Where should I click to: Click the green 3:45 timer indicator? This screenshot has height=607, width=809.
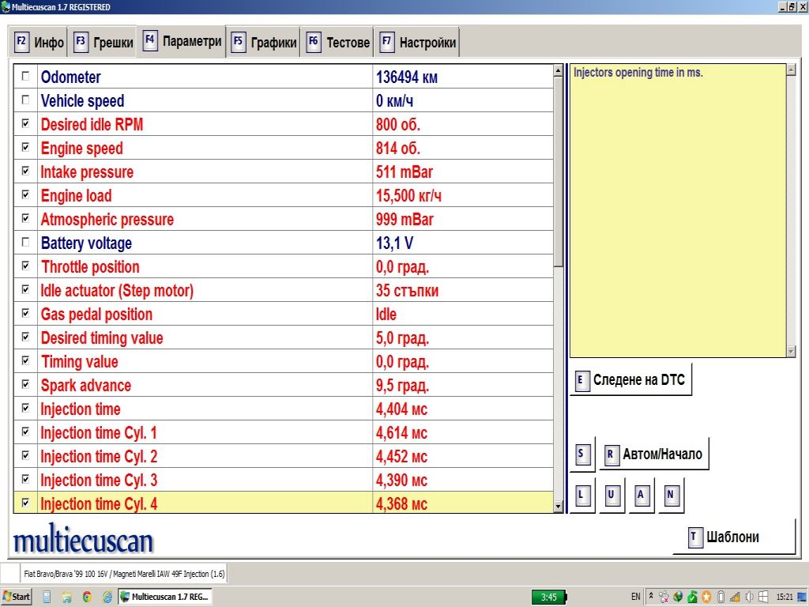tap(548, 597)
